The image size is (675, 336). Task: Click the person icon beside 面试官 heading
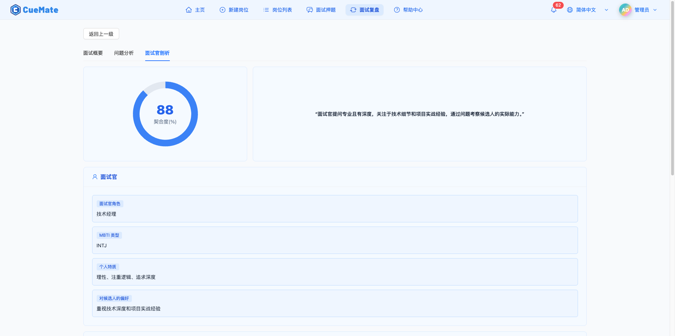coord(94,177)
